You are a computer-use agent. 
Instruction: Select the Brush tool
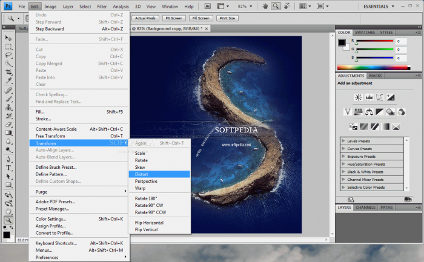pyautogui.click(x=8, y=99)
